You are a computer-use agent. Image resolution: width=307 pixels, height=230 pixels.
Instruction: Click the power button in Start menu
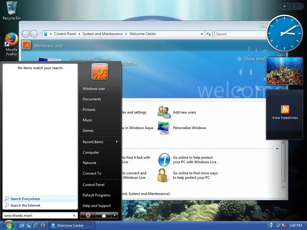pyautogui.click(x=88, y=215)
